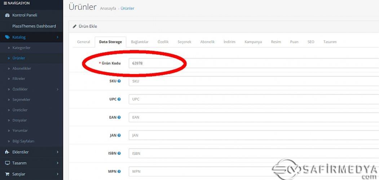Click the SKU help question-mark icon
379x180 pixels.
click(119, 81)
